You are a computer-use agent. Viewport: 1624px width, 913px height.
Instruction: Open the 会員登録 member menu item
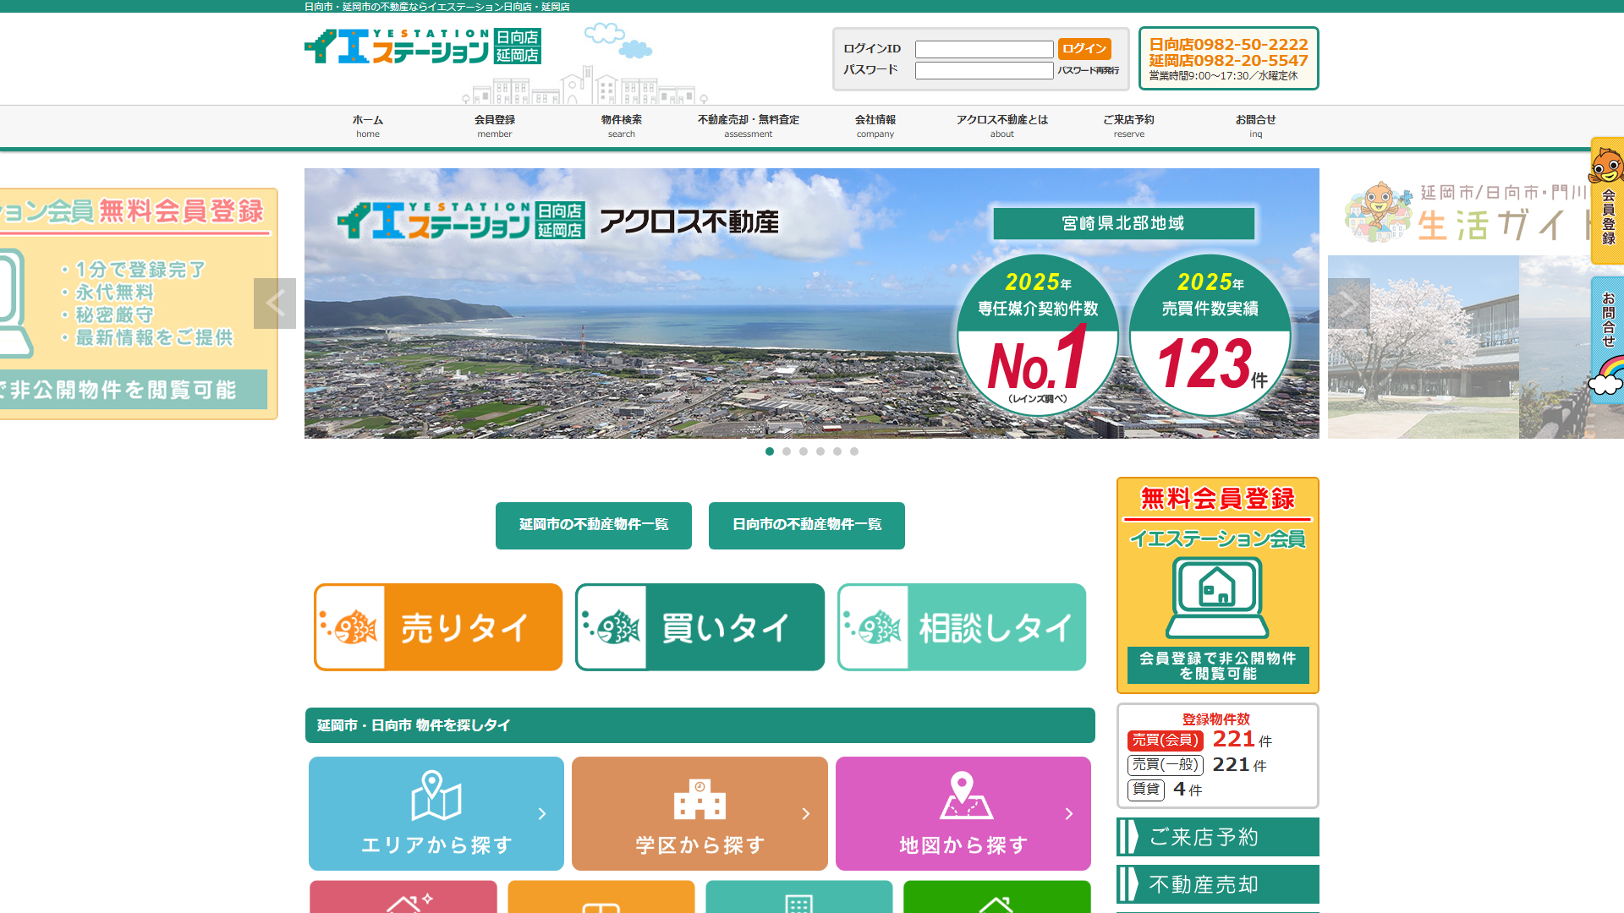[x=495, y=126]
